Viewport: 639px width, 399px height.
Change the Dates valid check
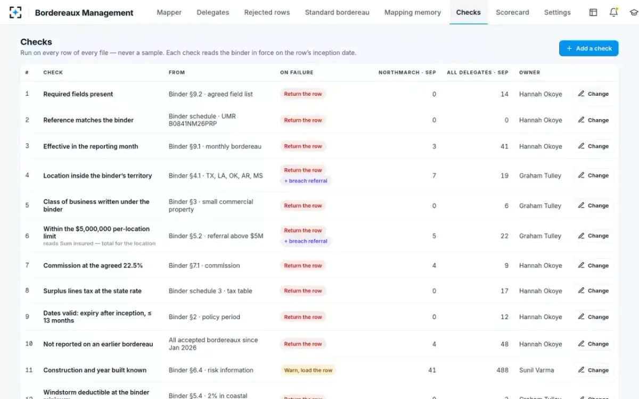click(594, 317)
